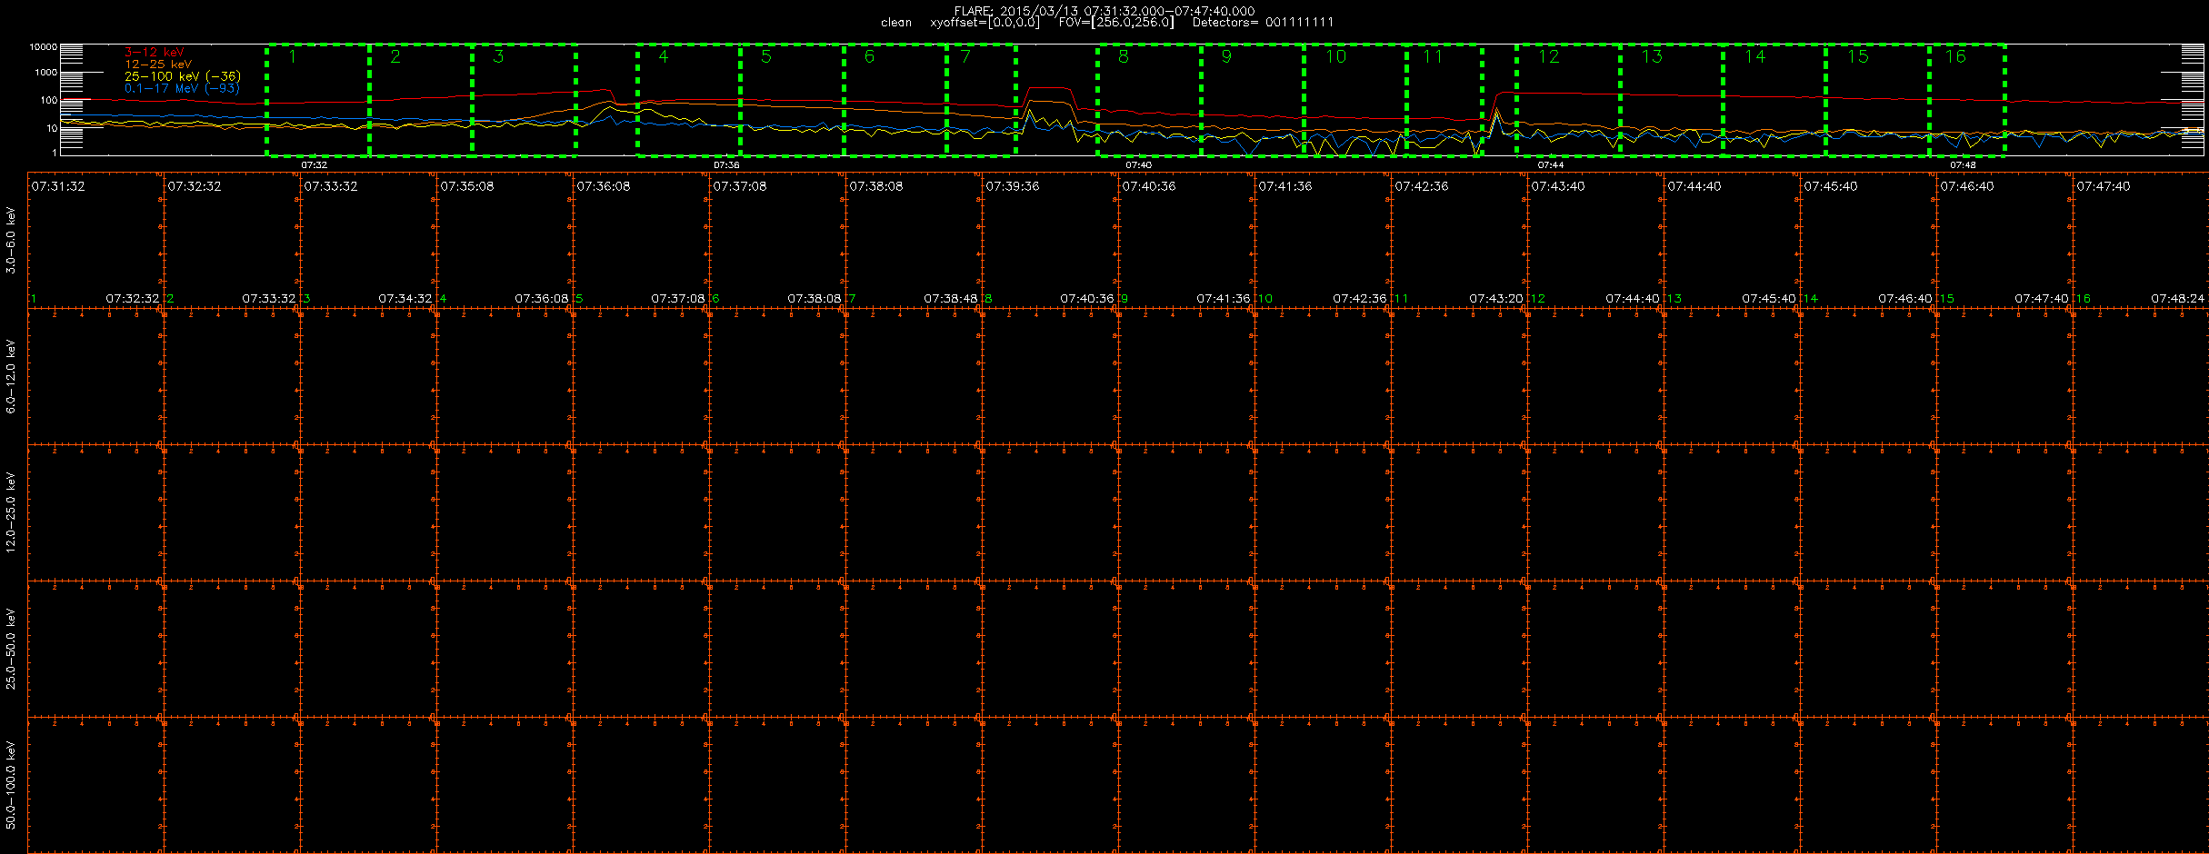Click interval marker 16 in the light curve
Viewport: 2209px width, 854px height.
tap(1955, 57)
